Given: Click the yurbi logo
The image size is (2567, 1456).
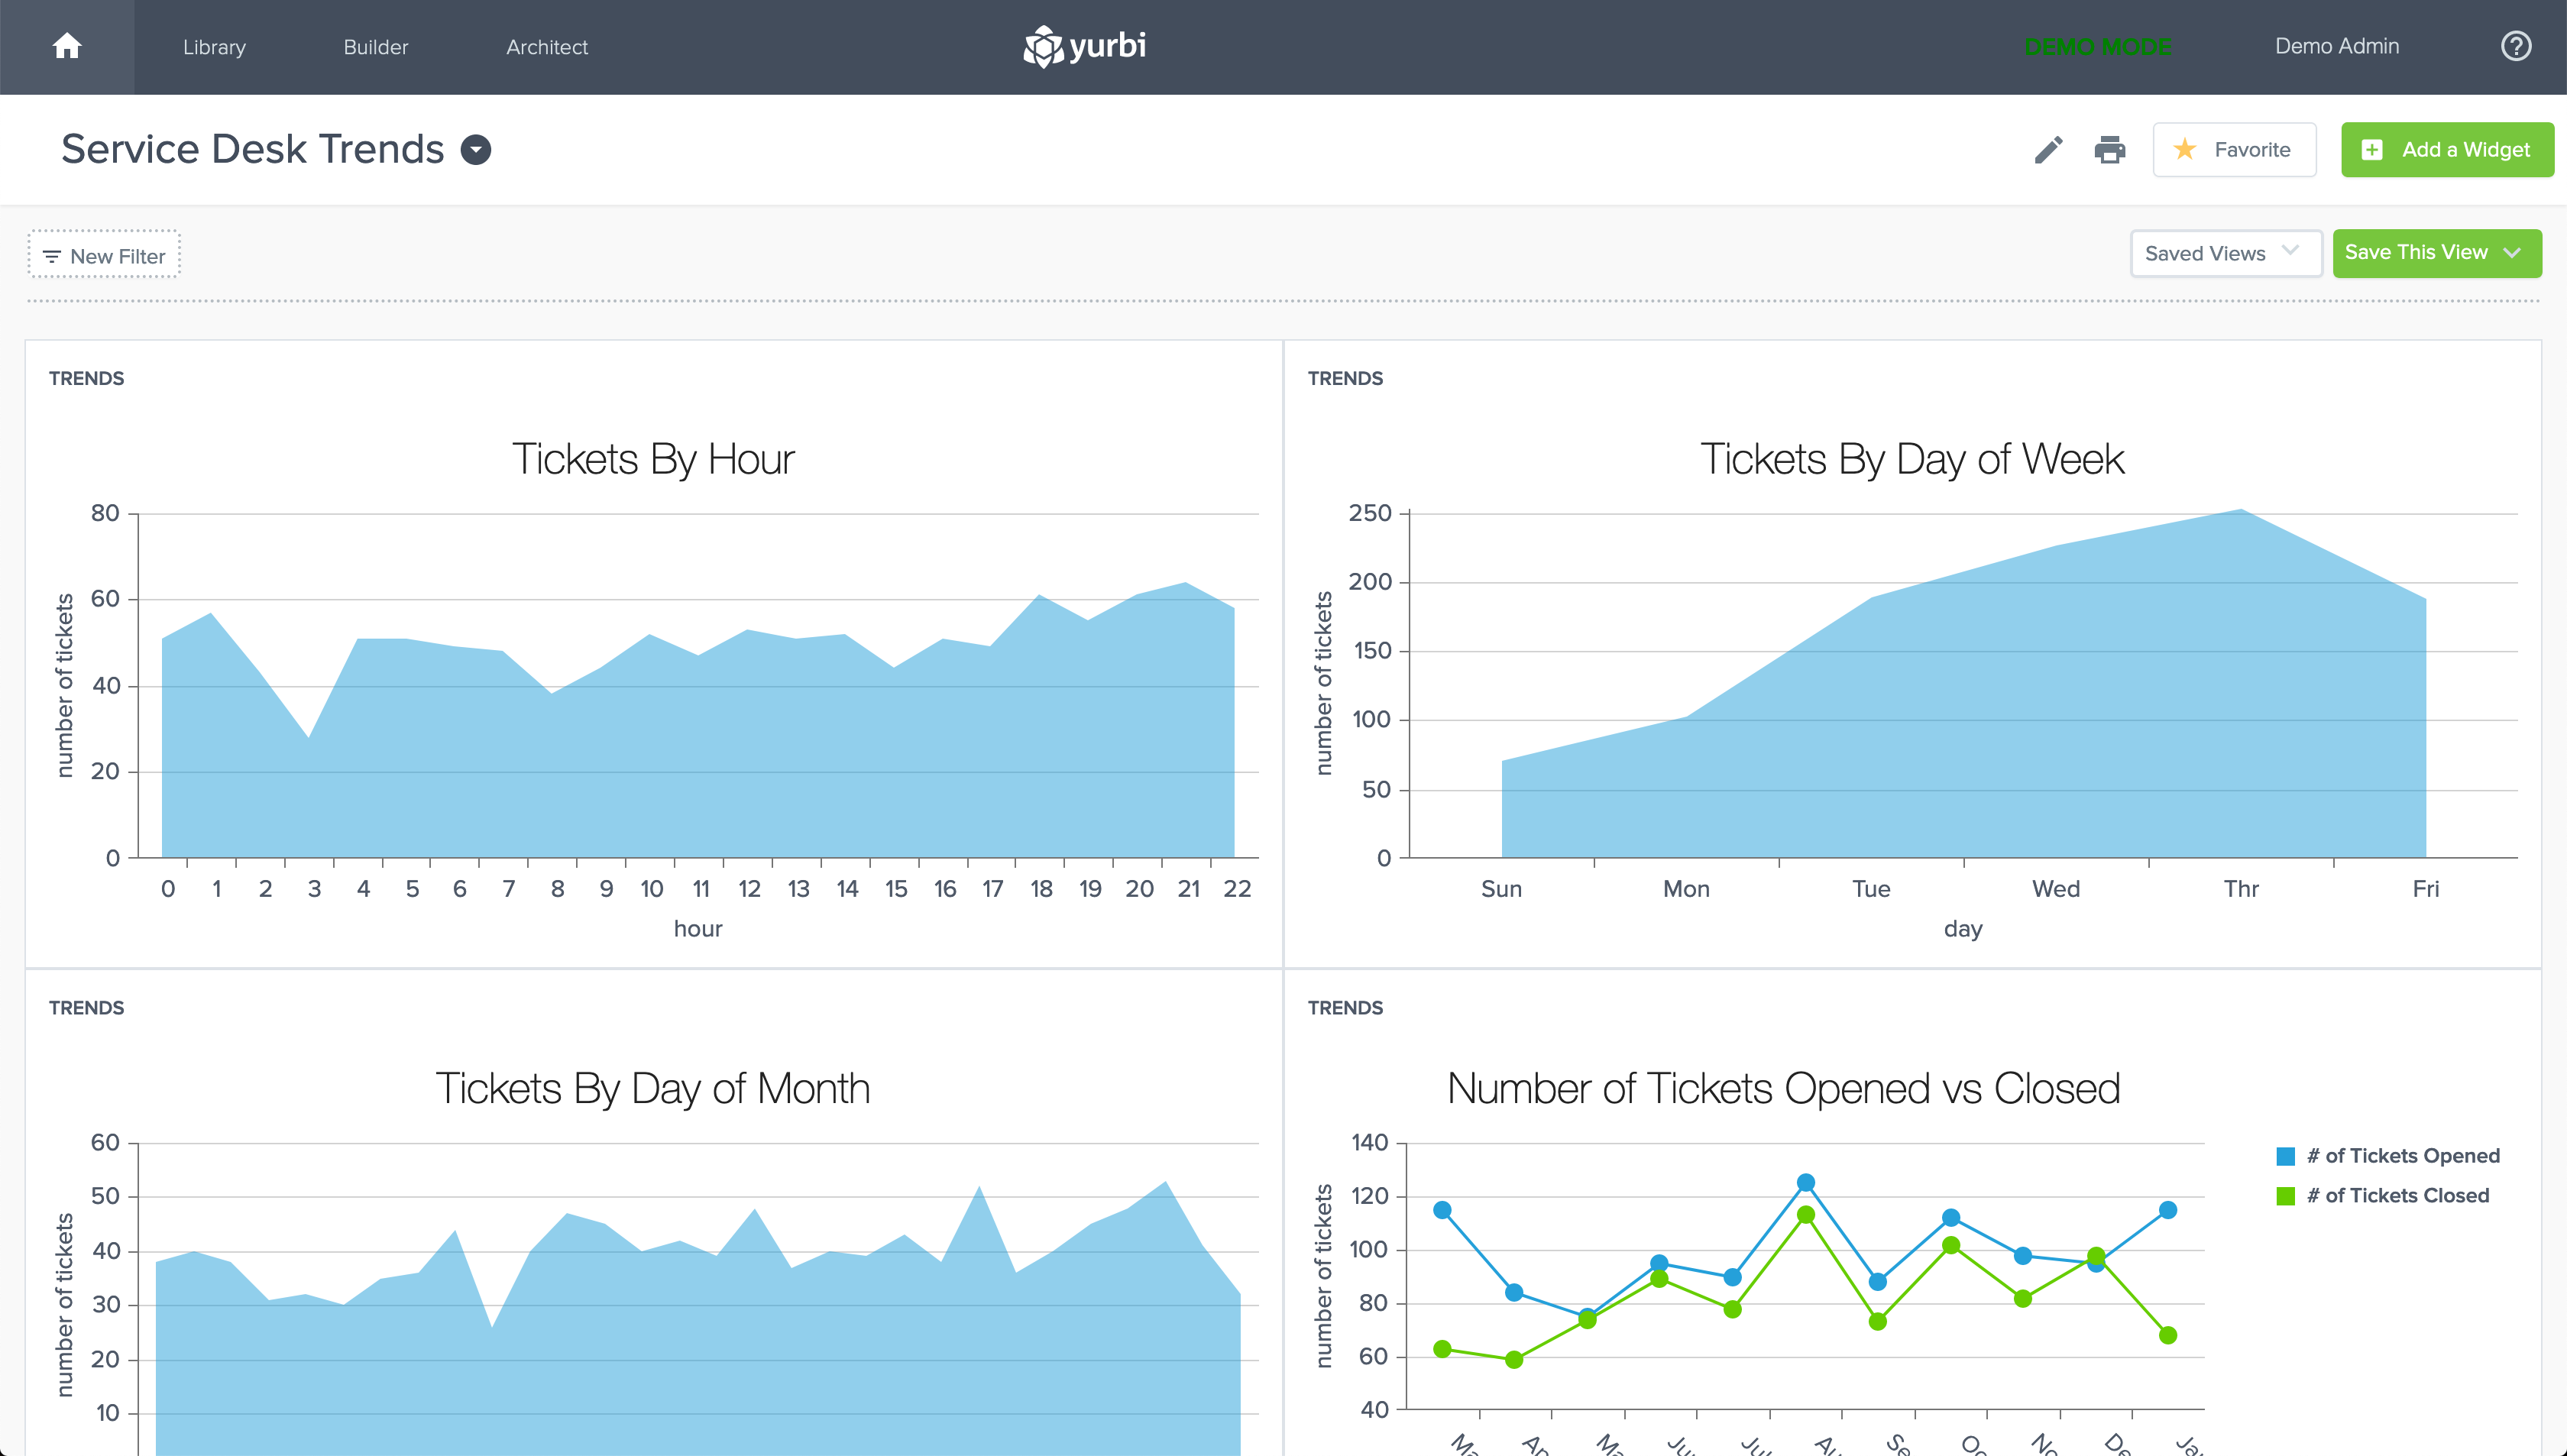Looking at the screenshot, I should coord(1085,46).
